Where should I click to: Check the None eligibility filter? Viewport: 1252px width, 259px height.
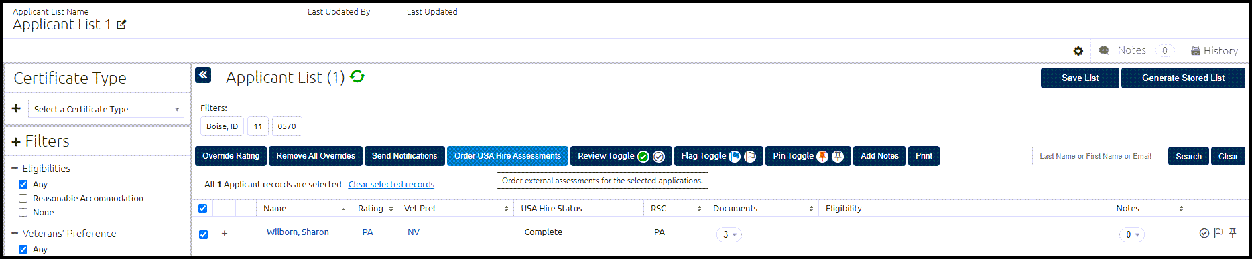point(23,212)
